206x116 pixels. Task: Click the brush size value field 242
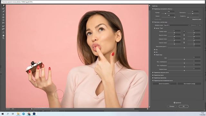point(171,12)
